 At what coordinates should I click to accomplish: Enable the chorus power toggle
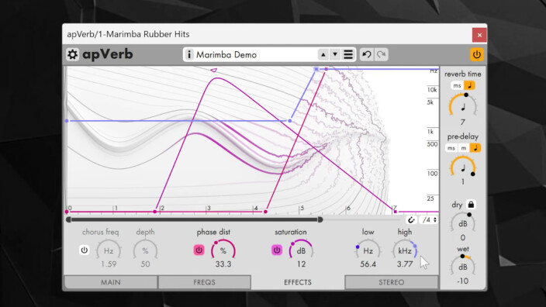(x=85, y=250)
